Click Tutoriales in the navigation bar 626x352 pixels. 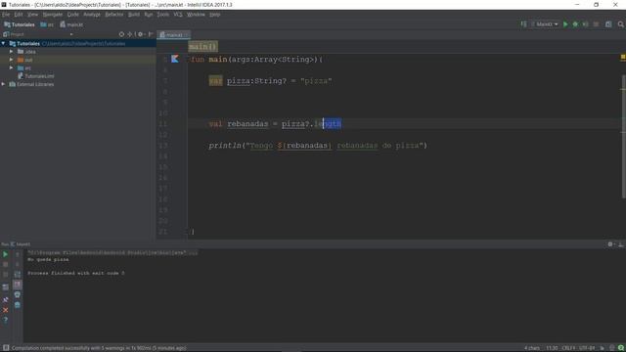tap(20, 24)
